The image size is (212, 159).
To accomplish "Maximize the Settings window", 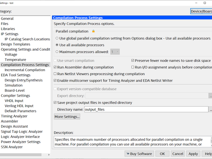I will click(205, 3).
